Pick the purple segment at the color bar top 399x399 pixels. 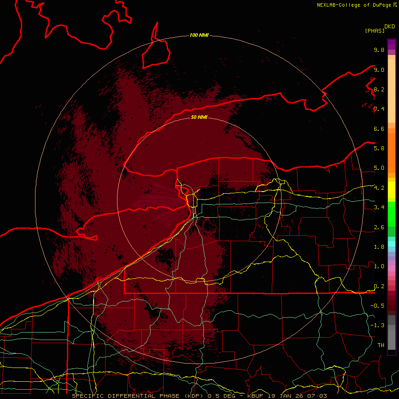(391, 44)
